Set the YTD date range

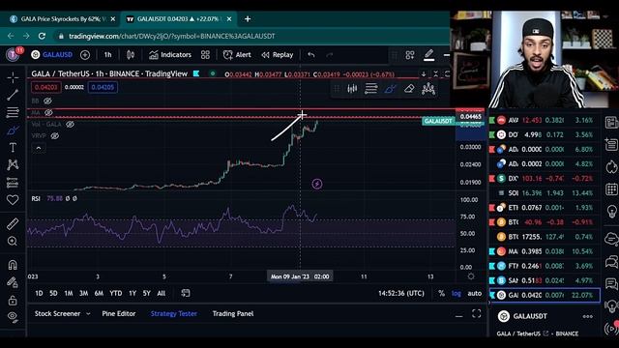pos(116,293)
